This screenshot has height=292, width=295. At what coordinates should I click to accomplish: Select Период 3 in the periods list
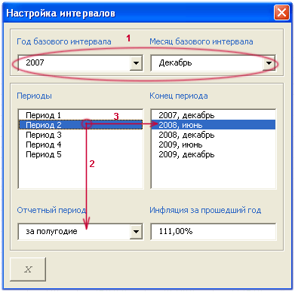[x=81, y=135]
